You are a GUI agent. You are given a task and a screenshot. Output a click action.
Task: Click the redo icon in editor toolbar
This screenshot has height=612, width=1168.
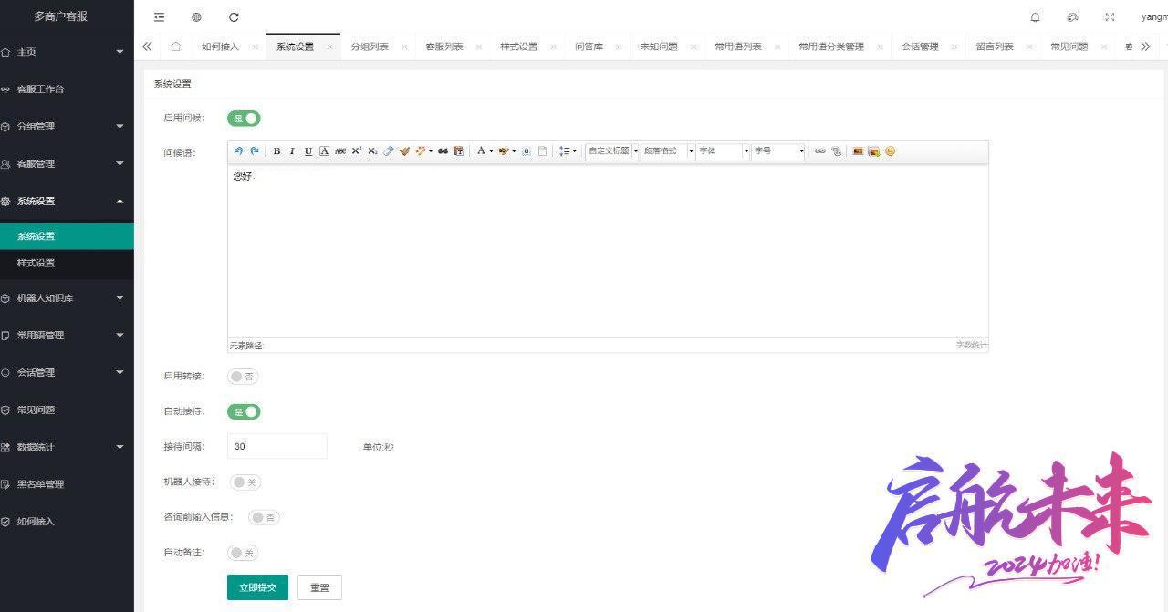(255, 151)
